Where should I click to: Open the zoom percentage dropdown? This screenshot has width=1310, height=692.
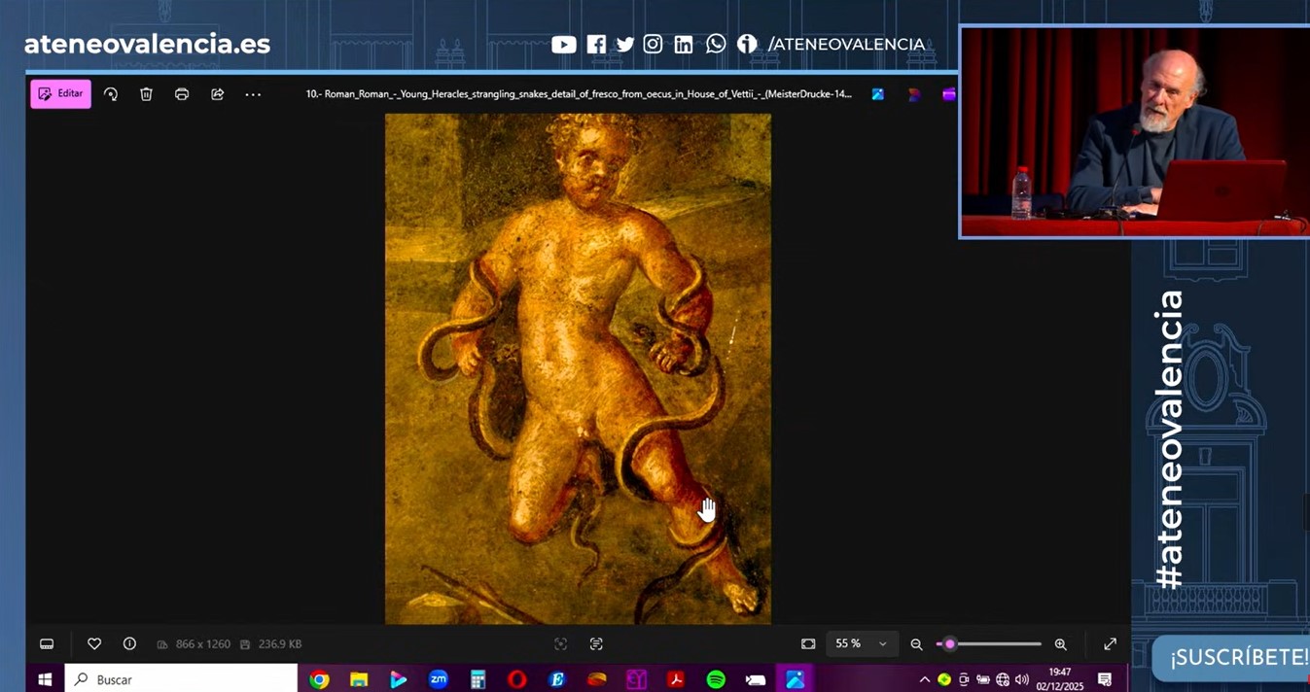pos(862,643)
